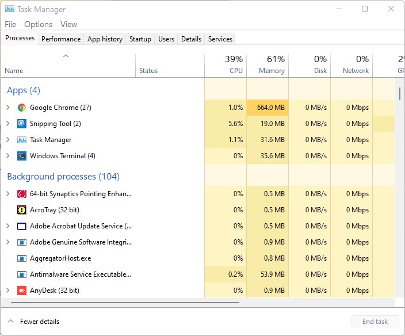Switch to the Users tab
Image resolution: width=405 pixels, height=336 pixels.
coord(166,39)
